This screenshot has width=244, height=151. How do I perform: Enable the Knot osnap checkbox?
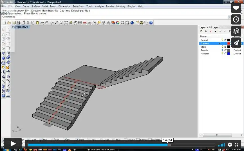(114, 140)
